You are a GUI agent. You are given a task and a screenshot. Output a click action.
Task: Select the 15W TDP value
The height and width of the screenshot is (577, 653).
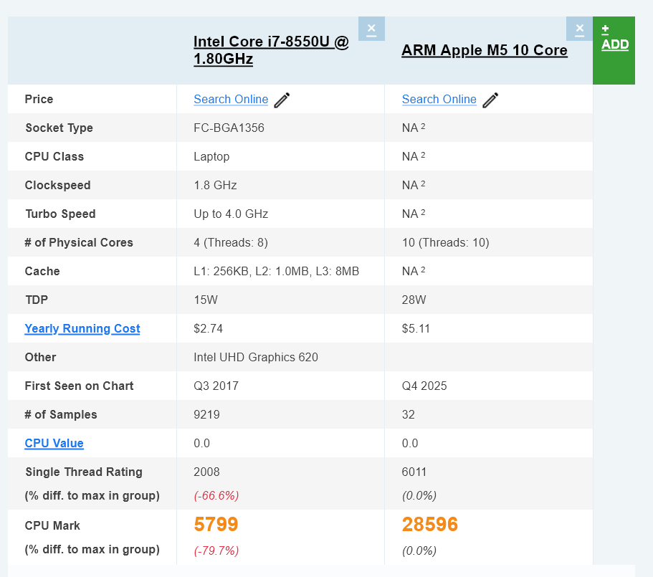(205, 300)
